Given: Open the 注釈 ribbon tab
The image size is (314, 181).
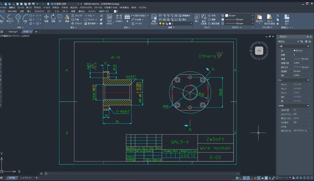Looking at the screenshot, I should coord(22,11).
